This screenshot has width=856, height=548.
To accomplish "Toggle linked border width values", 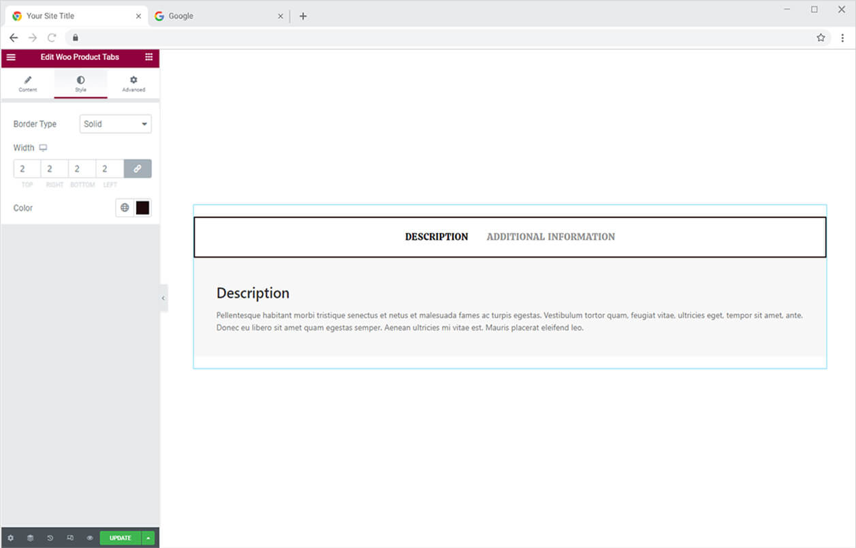I will [x=138, y=169].
